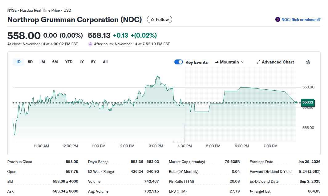Select the All time range tab
The width and height of the screenshot is (328, 196).
[x=105, y=62]
